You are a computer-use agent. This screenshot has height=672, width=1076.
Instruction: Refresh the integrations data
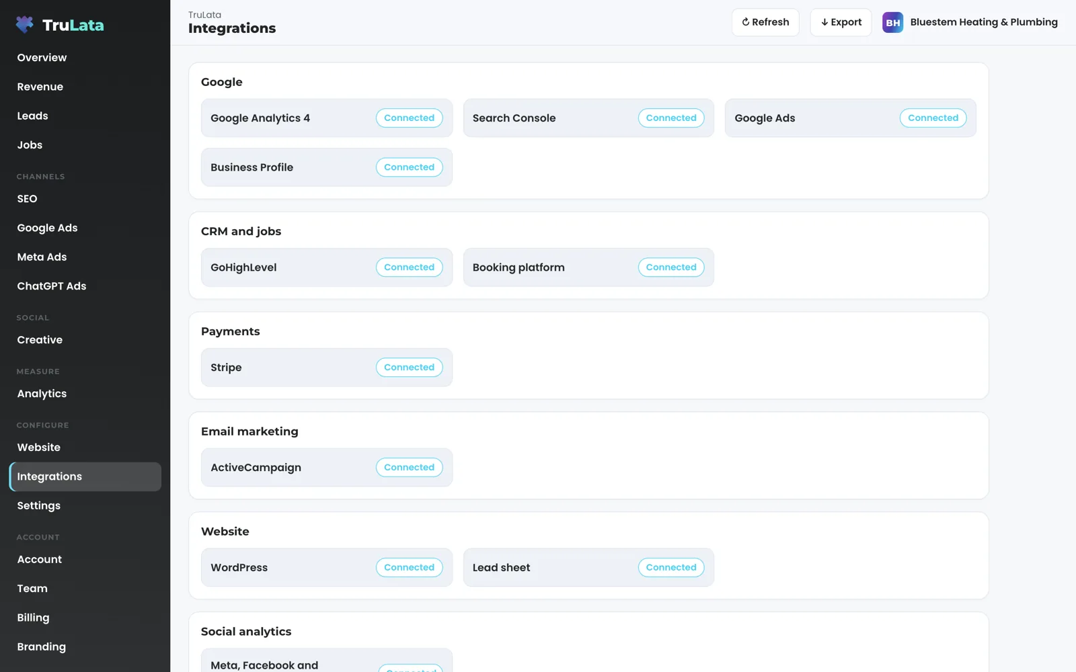(x=765, y=22)
